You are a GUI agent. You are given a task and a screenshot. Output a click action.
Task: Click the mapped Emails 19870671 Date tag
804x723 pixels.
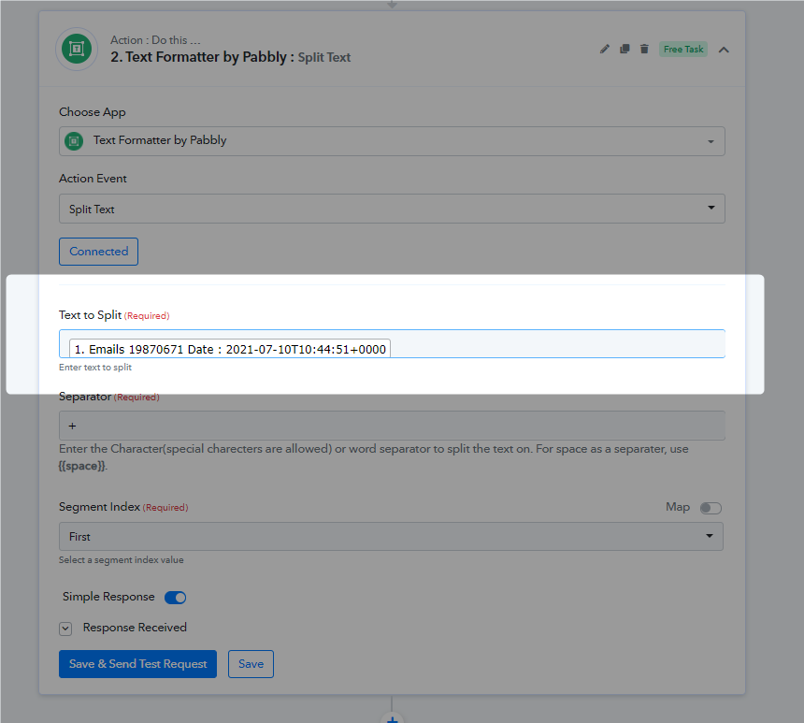coord(230,349)
